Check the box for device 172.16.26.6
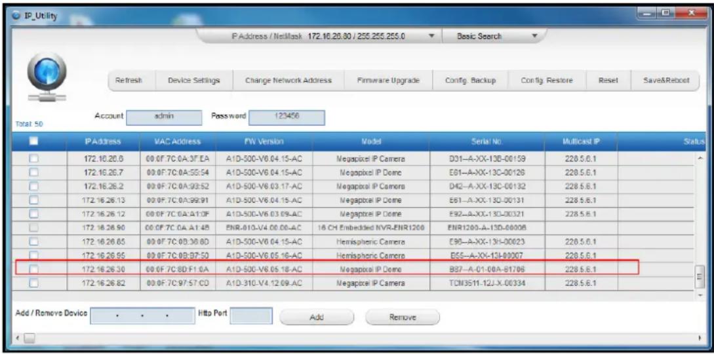The height and width of the screenshot is (354, 714). coord(34,159)
